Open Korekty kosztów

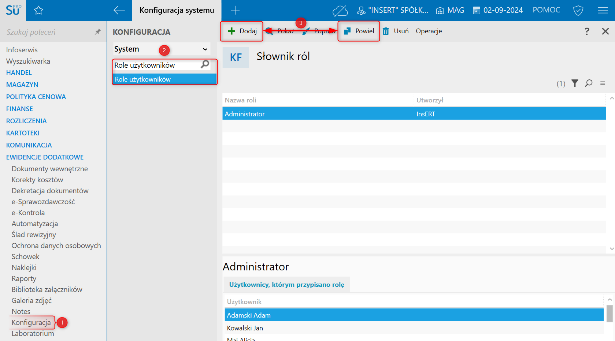tap(37, 180)
